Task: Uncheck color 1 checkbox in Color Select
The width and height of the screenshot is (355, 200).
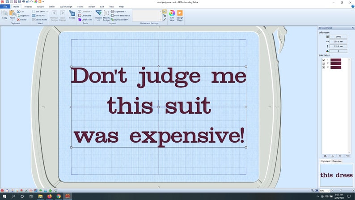Action: (324, 60)
